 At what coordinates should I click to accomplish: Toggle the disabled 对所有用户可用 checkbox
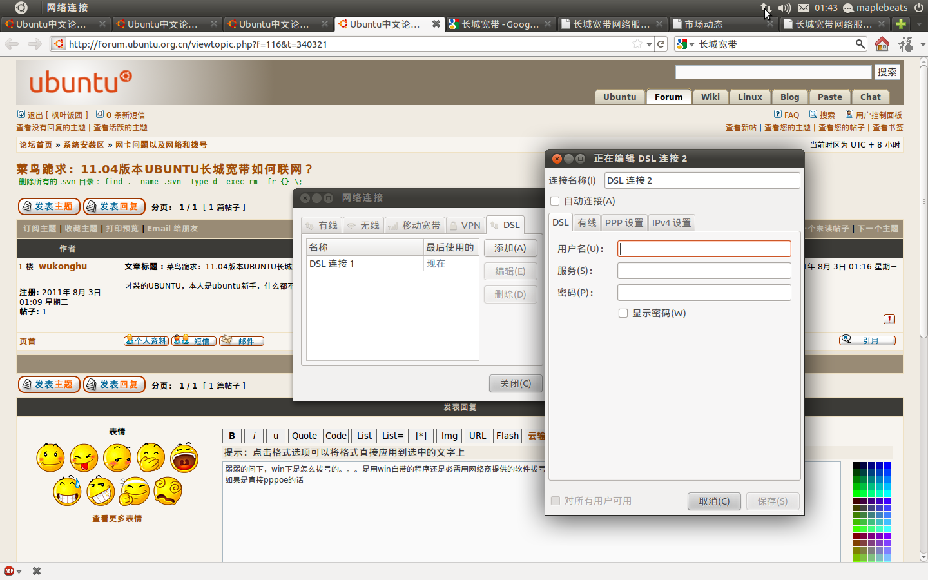[556, 501]
